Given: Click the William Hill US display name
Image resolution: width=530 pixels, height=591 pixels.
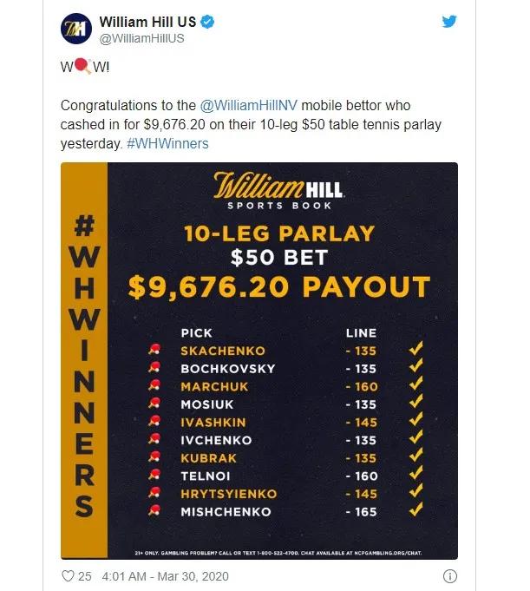Looking at the screenshot, I should pyautogui.click(x=147, y=22).
